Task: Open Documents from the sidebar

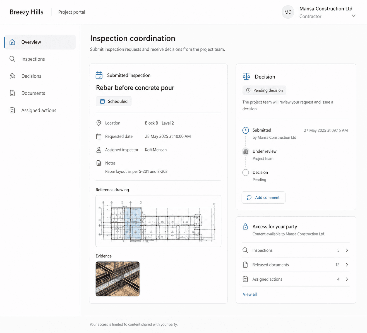Action: click(40, 93)
